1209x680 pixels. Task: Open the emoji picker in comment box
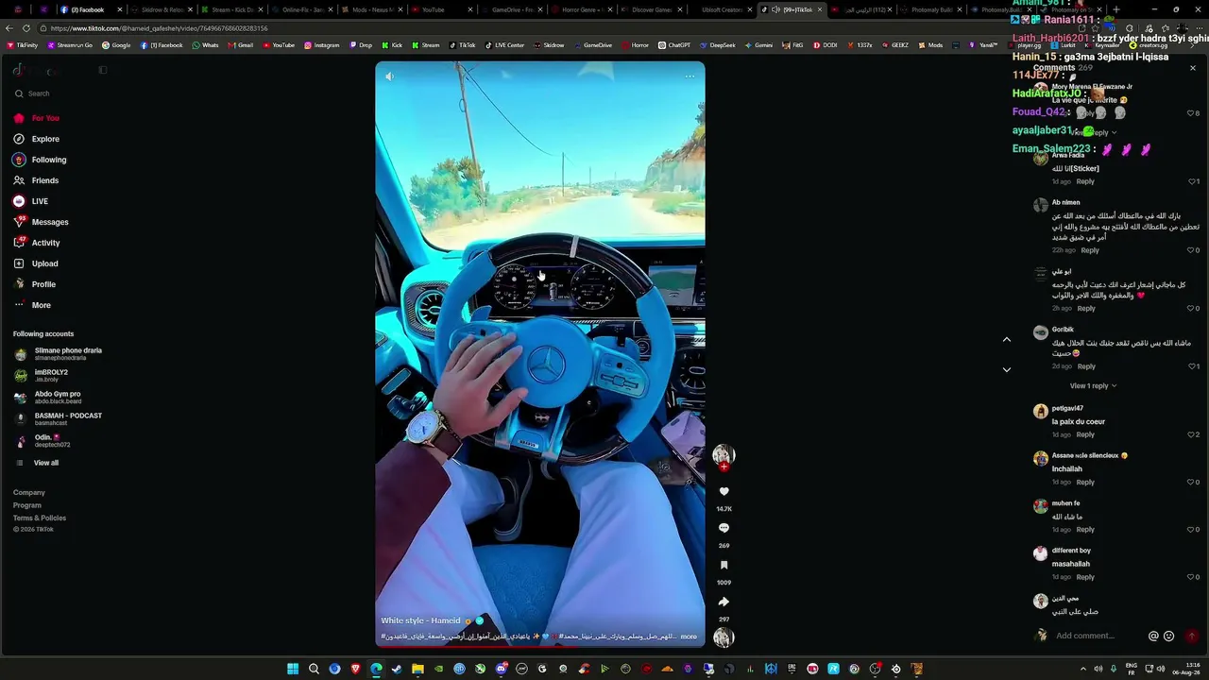click(x=1168, y=636)
